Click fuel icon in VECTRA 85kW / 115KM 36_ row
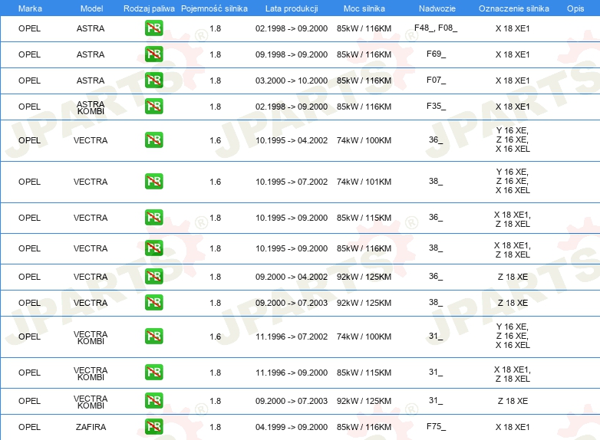The width and height of the screenshot is (600, 440). (x=153, y=218)
